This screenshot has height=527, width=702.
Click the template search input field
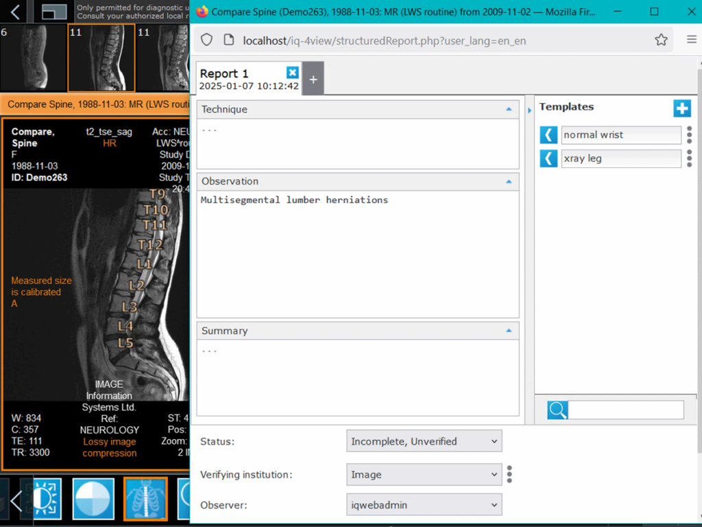coord(626,410)
